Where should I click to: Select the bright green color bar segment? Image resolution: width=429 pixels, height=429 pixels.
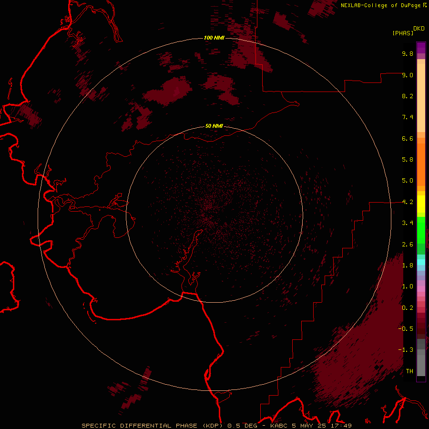421,230
